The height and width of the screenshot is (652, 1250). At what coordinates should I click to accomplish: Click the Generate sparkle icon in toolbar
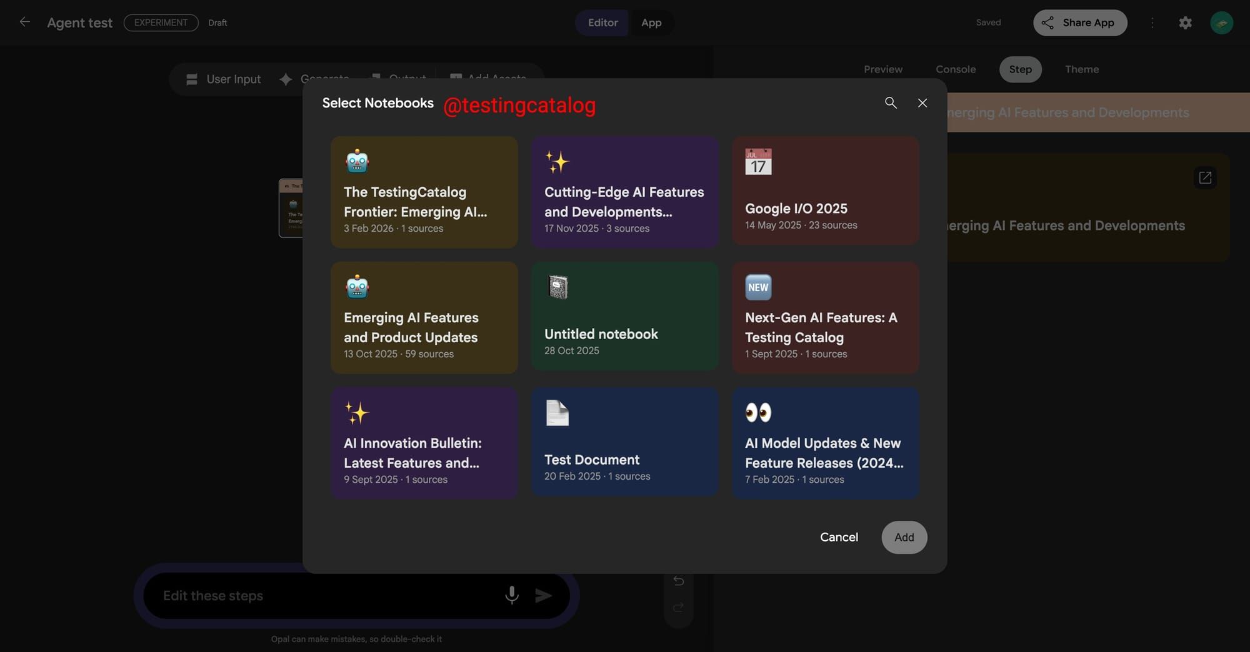[286, 79]
